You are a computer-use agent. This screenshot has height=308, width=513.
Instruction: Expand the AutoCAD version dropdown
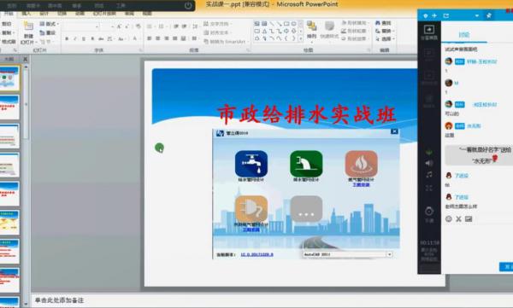point(389,254)
